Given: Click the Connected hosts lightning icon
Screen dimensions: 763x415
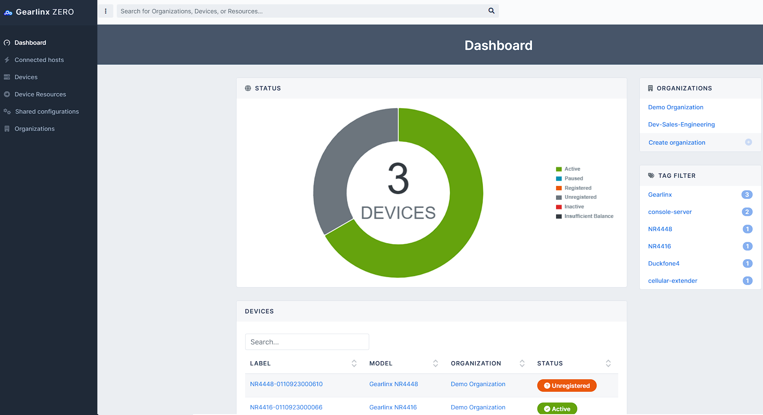Looking at the screenshot, I should pyautogui.click(x=7, y=60).
